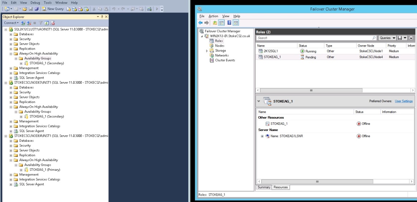Select Nodes in the cluster tree

point(220,46)
